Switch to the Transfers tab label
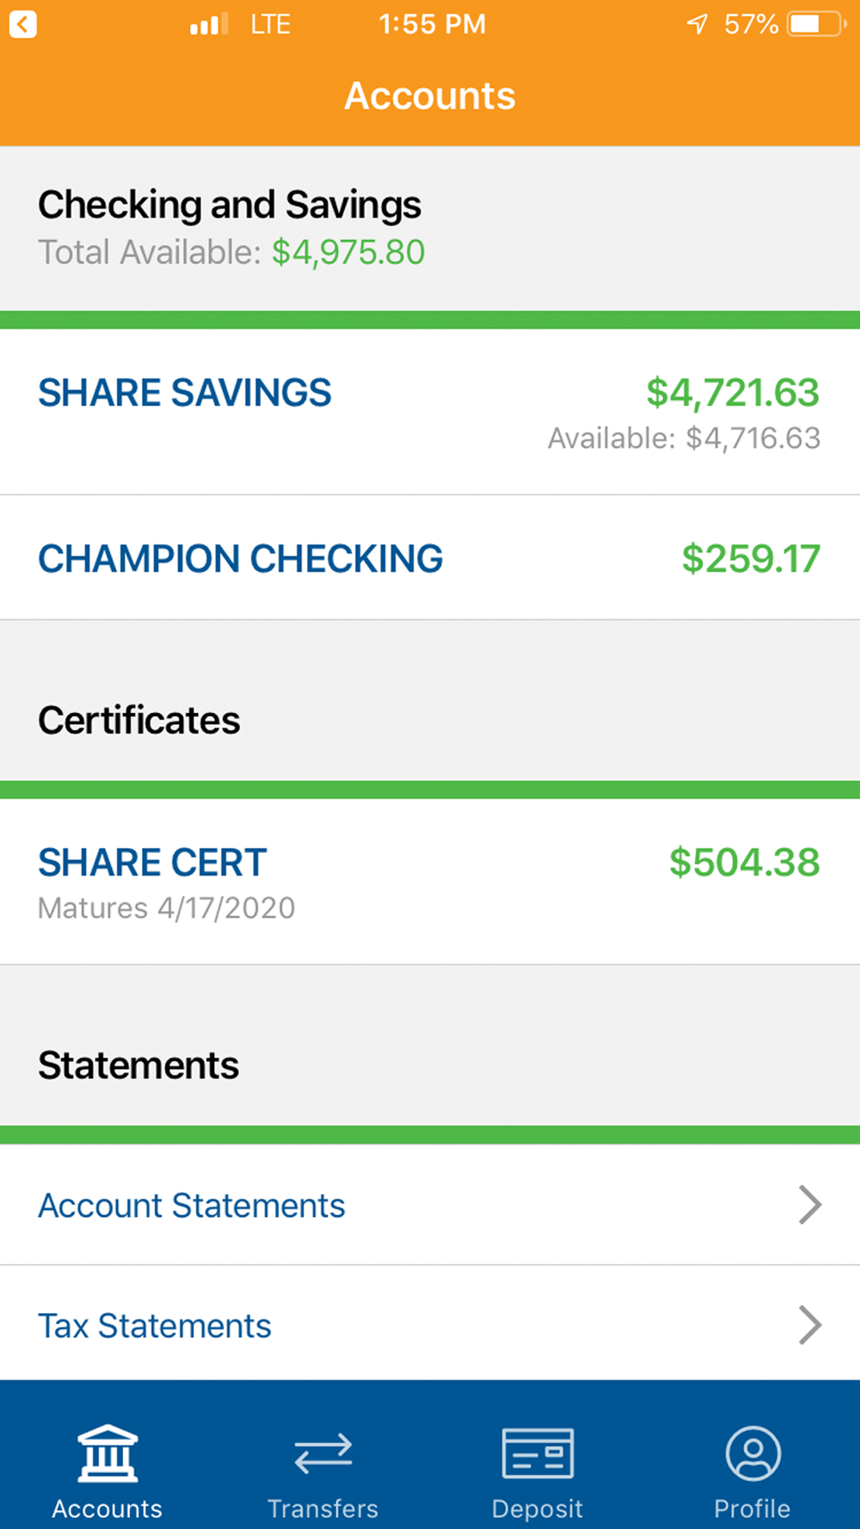This screenshot has width=860, height=1529. (x=322, y=1508)
